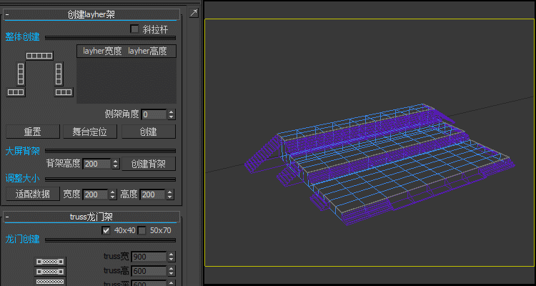Screen dimensions: 536x286
Task: Click the bottom-left layher base icon
Action: 16,92
